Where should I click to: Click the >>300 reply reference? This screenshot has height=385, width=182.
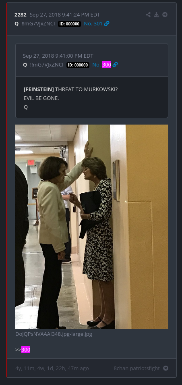(x=23, y=350)
